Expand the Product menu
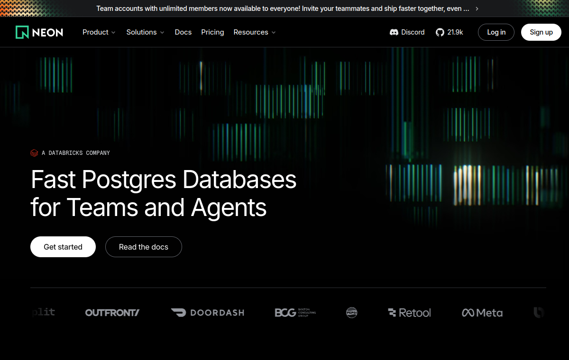569x360 pixels. point(99,32)
